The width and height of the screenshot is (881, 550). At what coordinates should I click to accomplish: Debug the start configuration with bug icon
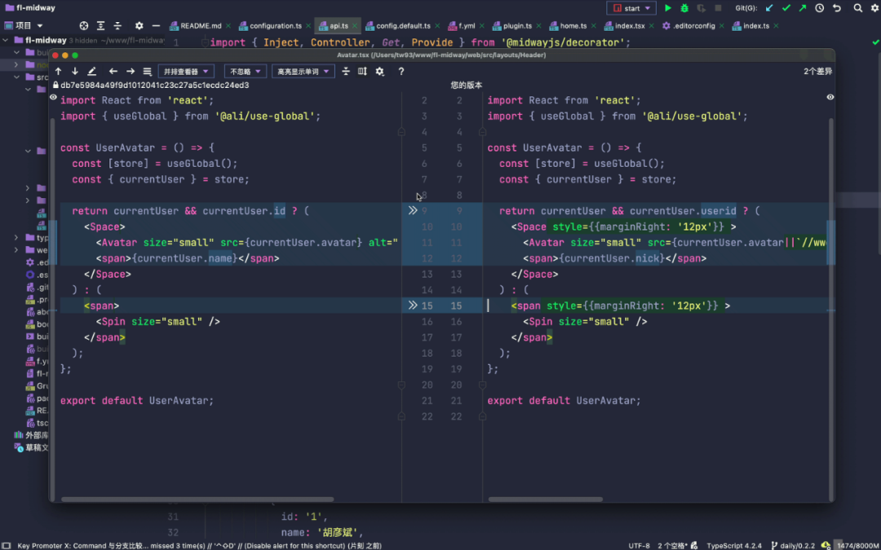(684, 8)
